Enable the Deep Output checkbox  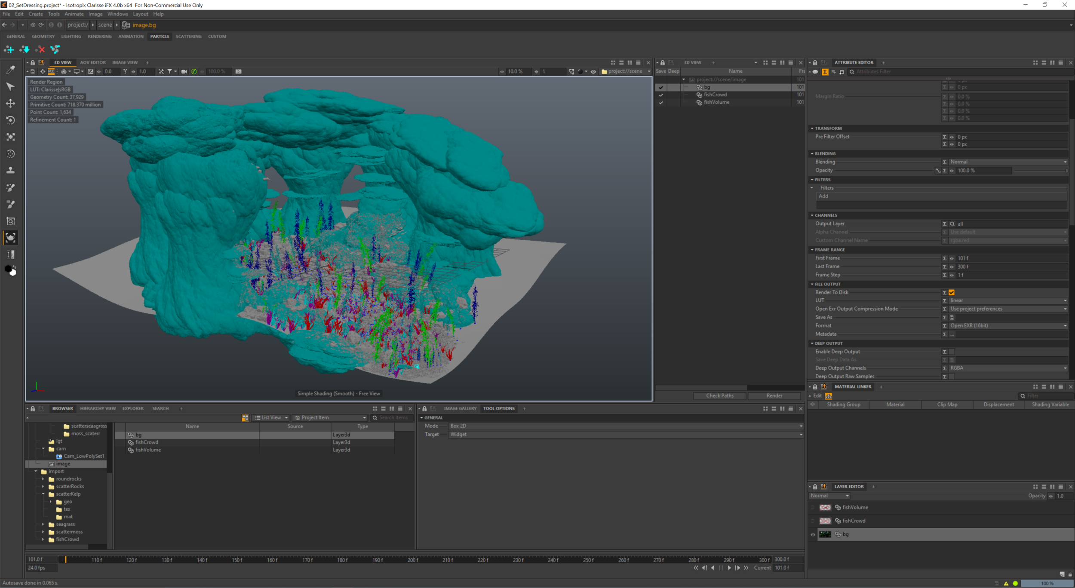(952, 352)
